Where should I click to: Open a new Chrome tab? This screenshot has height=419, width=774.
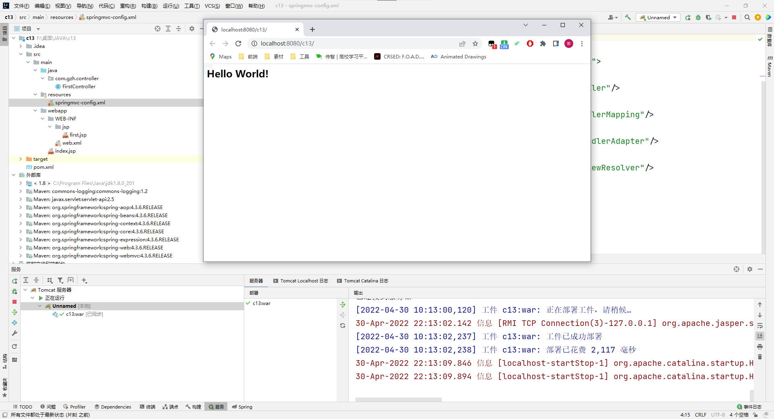point(312,29)
